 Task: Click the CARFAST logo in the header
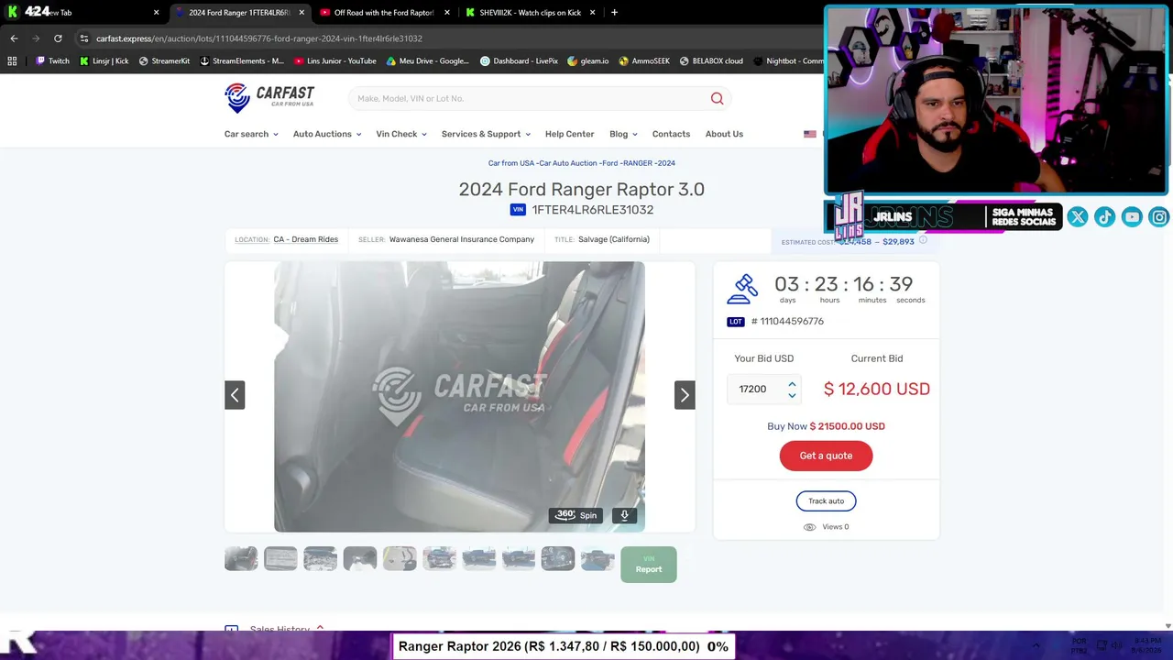click(x=269, y=97)
